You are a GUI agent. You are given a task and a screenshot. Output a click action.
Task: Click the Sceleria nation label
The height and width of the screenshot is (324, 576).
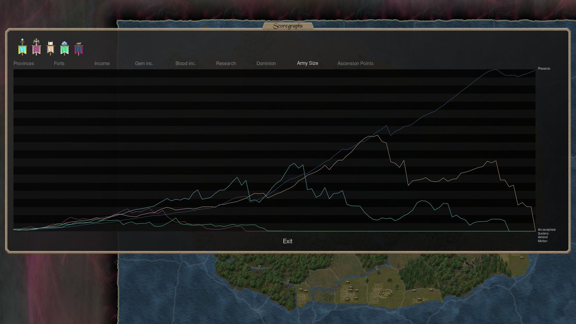(x=543, y=233)
